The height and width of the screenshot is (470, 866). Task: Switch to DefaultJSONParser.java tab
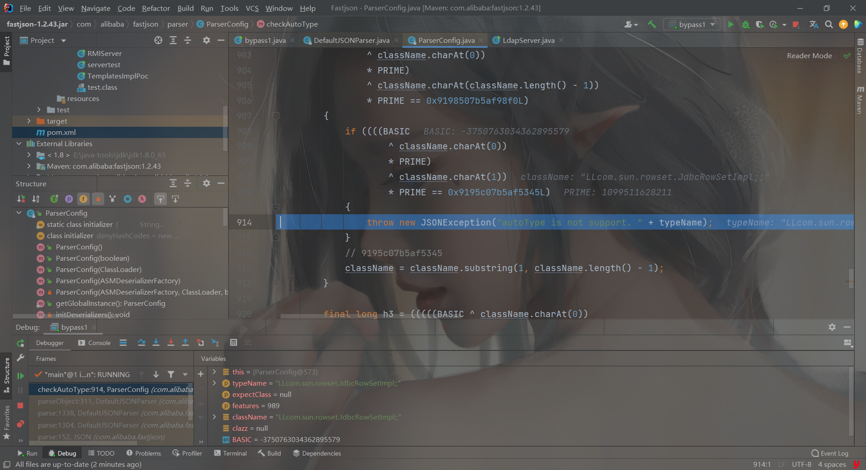tap(351, 41)
